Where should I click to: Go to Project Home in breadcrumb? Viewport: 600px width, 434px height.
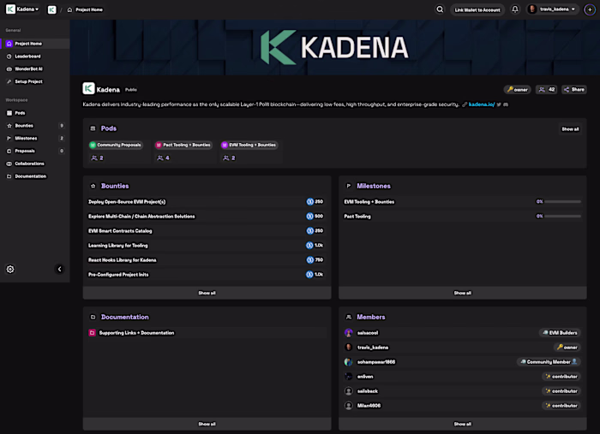[86, 9]
